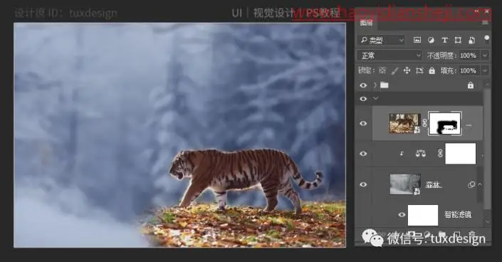Image resolution: width=502 pixels, height=262 pixels.
Task: Select the tiger layer mask thumbnail
Action: click(x=445, y=123)
